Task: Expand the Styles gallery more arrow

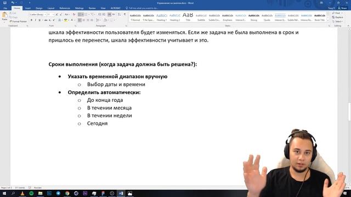Action: tap(328, 21)
